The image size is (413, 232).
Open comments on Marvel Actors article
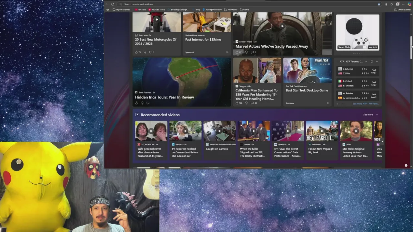coord(253,52)
